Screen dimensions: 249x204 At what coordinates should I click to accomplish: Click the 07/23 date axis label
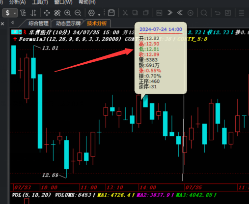pos(22,187)
